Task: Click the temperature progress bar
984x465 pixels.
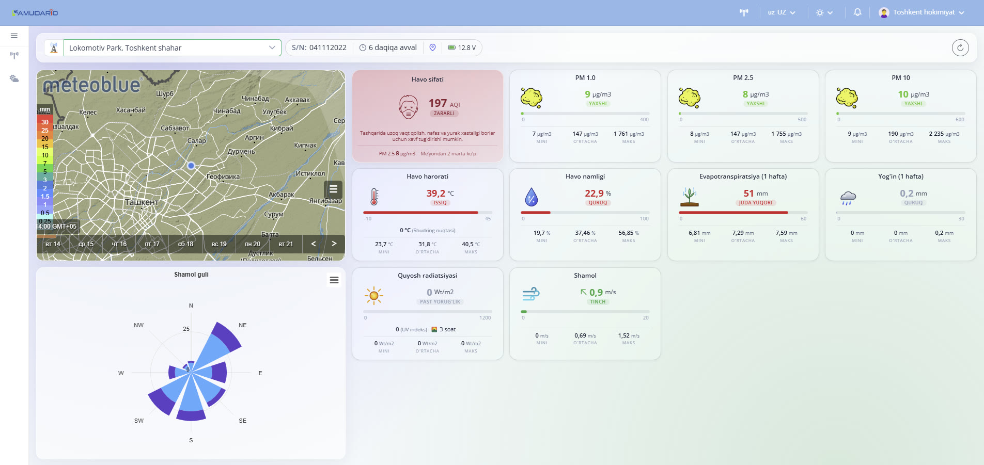Action: coord(427,213)
